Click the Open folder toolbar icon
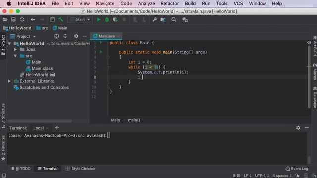This screenshot has width=317, height=178. pyautogui.click(x=5, y=20)
